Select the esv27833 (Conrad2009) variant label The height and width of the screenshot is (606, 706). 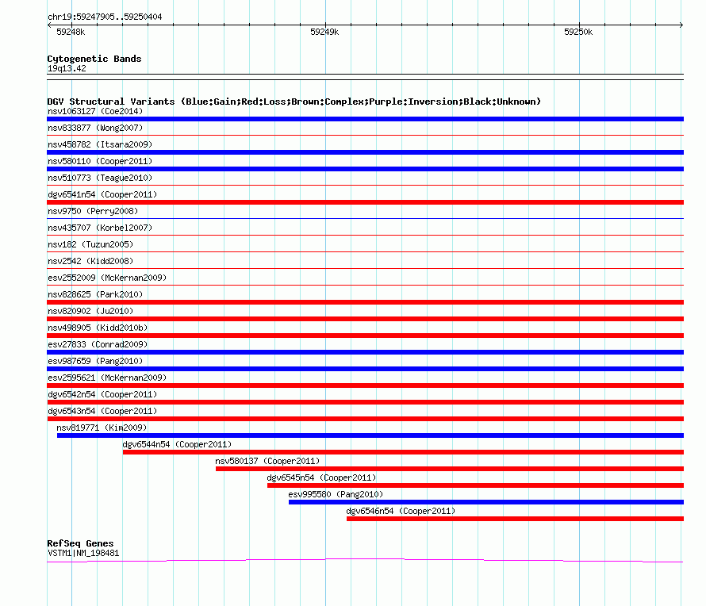pyautogui.click(x=98, y=344)
